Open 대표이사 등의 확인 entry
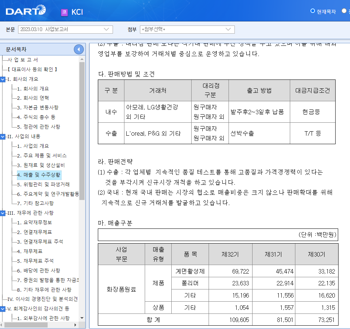This screenshot has width=350, height=329. tap(32, 69)
